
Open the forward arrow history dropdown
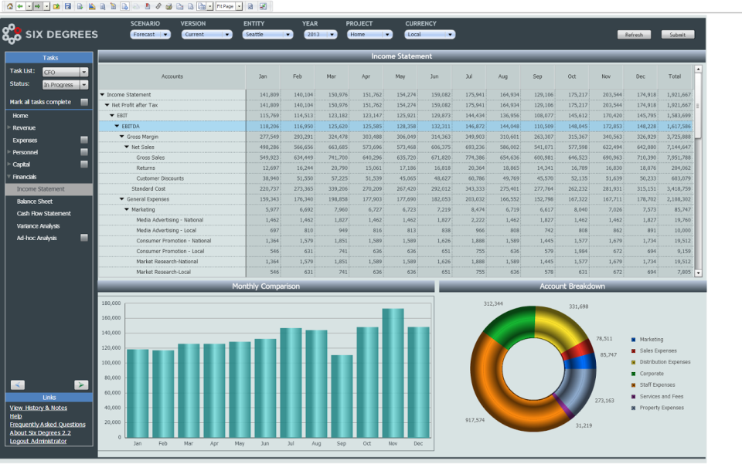point(46,7)
